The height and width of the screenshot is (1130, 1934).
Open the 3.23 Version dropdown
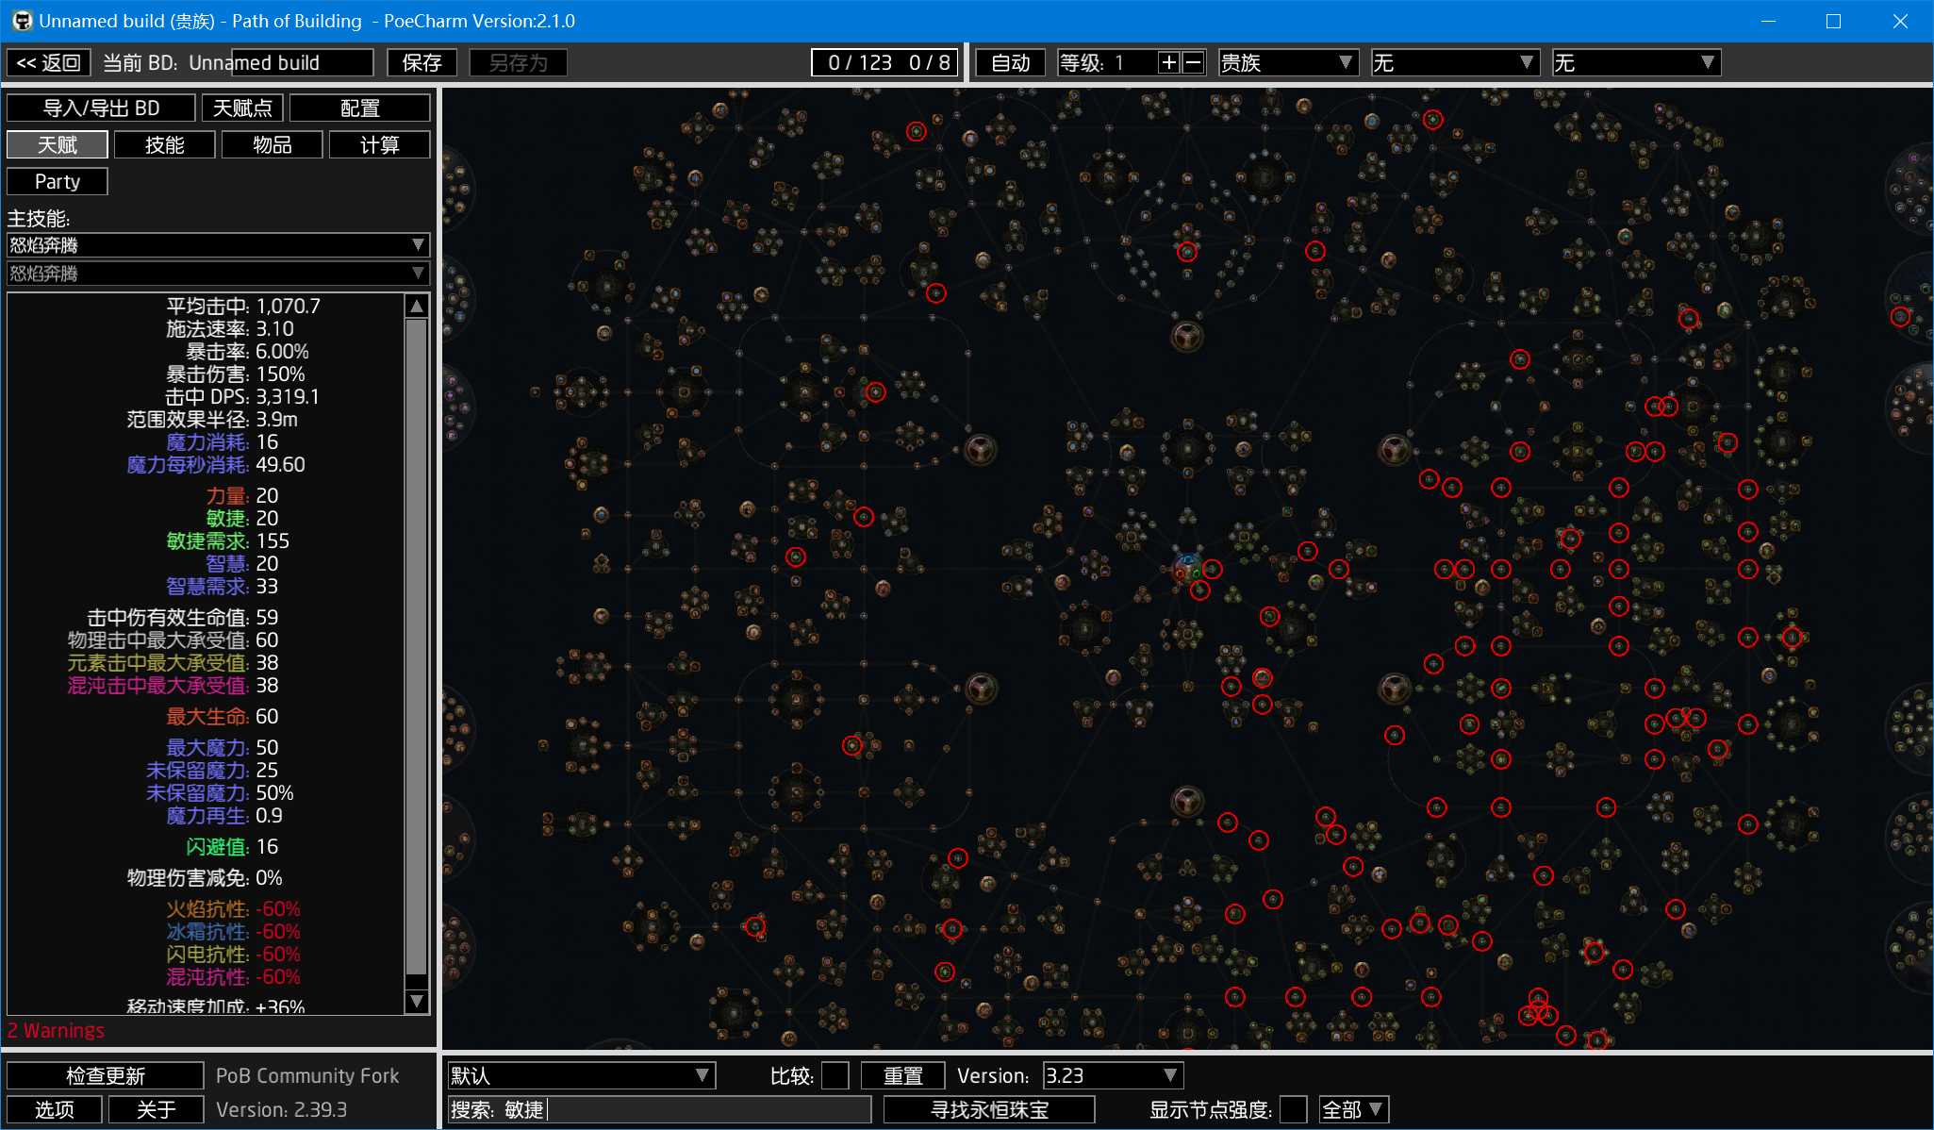pos(1113,1076)
